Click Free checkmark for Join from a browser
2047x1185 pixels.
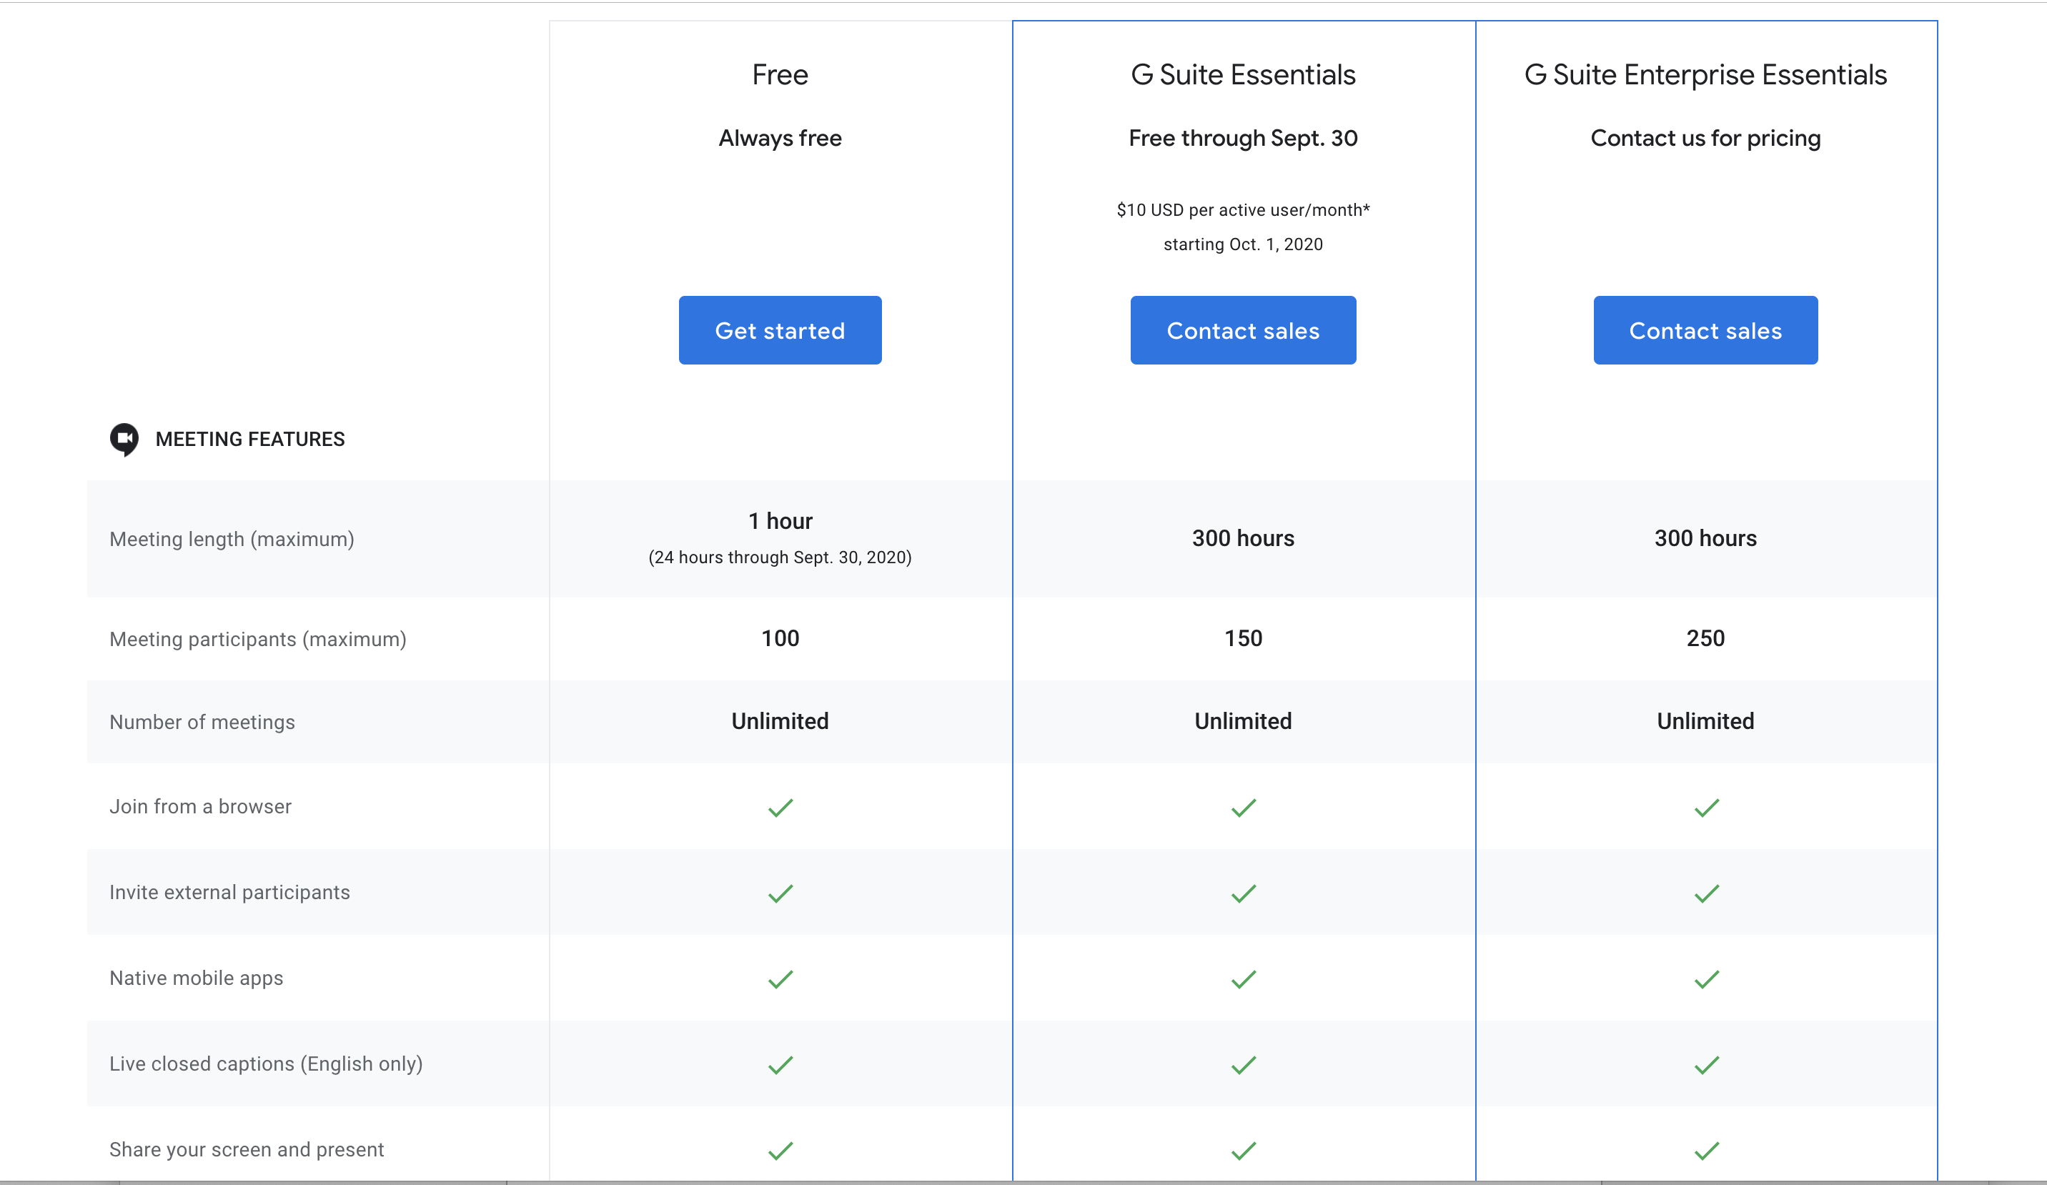coord(780,808)
